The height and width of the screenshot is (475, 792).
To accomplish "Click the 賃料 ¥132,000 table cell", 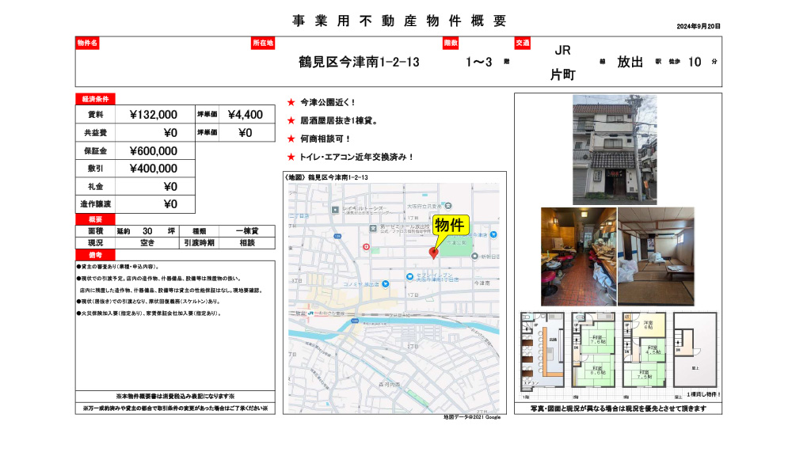I will (x=153, y=114).
